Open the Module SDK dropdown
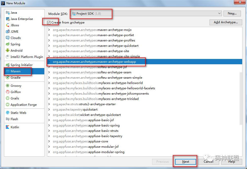 pyautogui.click(x=146, y=14)
